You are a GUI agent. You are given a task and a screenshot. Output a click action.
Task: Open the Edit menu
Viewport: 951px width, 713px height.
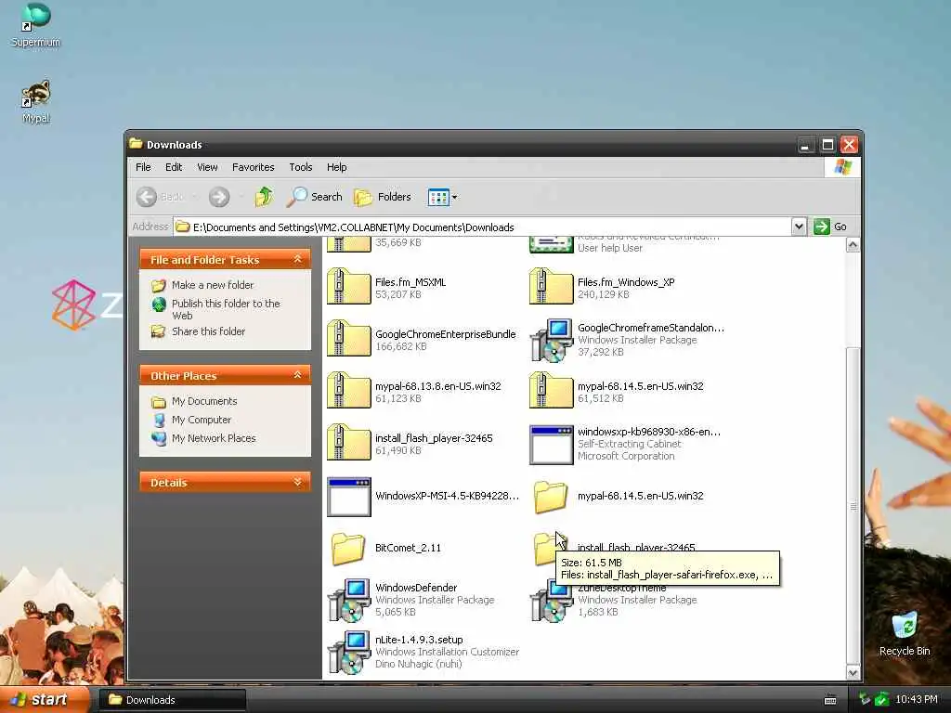(174, 167)
